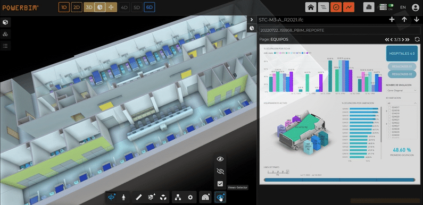The height and width of the screenshot is (205, 423).
Task: Expand the ID Habitacion All dropdown
Action: [402, 103]
